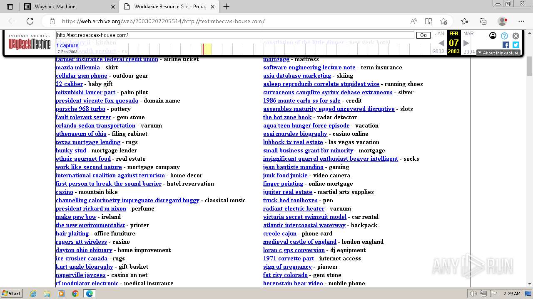Screen dimensions: 533x299
Task: Open cellular gsm phone link
Action: [82, 76]
